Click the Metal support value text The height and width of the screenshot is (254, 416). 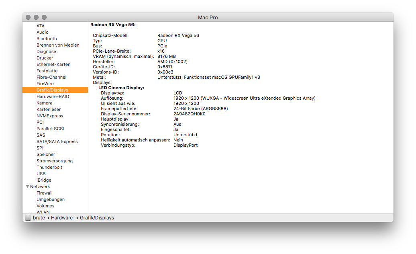click(209, 77)
